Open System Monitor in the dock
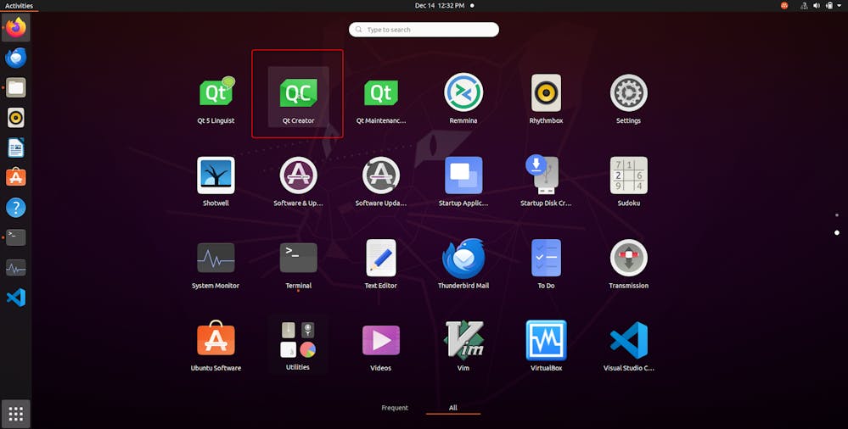 point(15,267)
